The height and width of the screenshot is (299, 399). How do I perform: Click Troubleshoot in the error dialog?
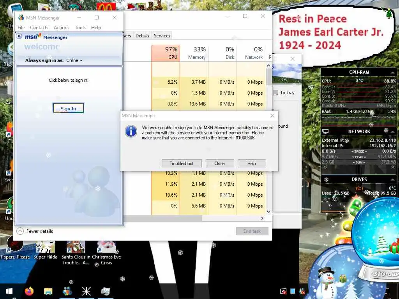click(182, 164)
